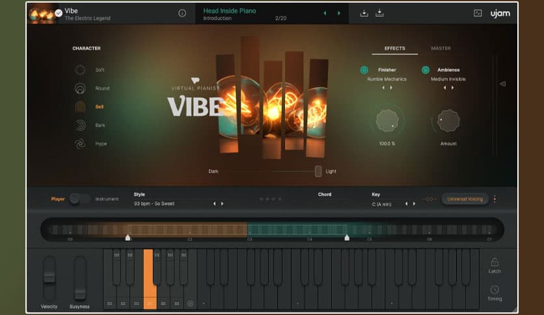Image resolution: width=544 pixels, height=315 pixels.
Task: Select next Key arrow
Action: 415,204
